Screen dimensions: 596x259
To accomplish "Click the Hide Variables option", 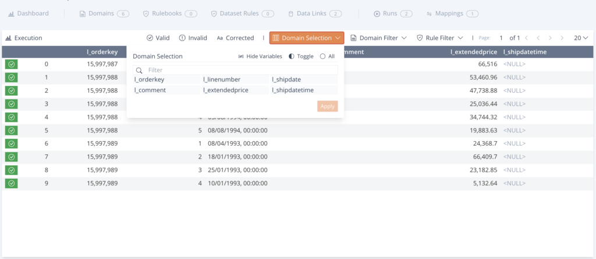I will click(260, 56).
